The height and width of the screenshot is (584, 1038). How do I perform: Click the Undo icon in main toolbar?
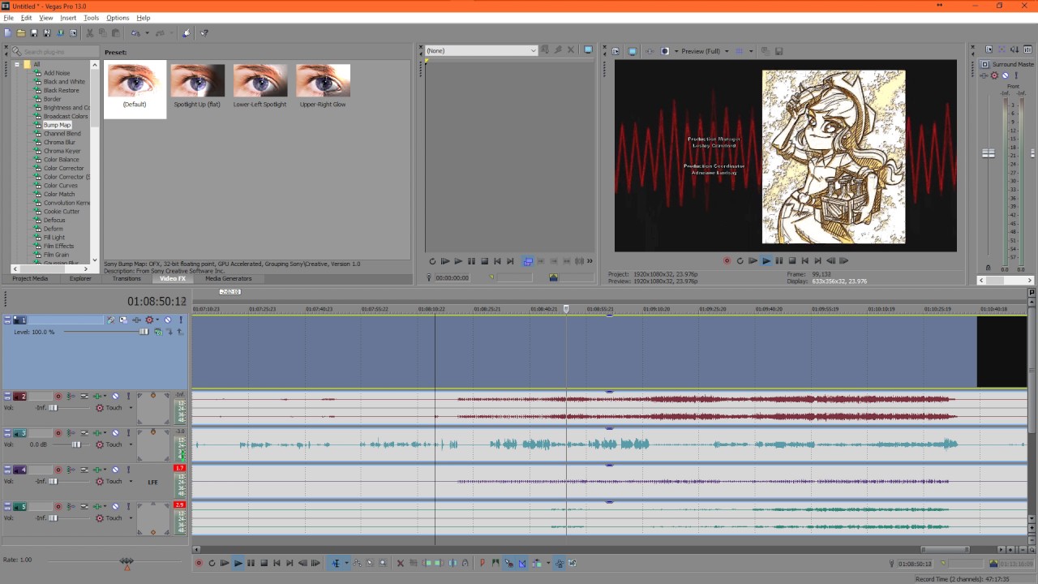pos(135,33)
